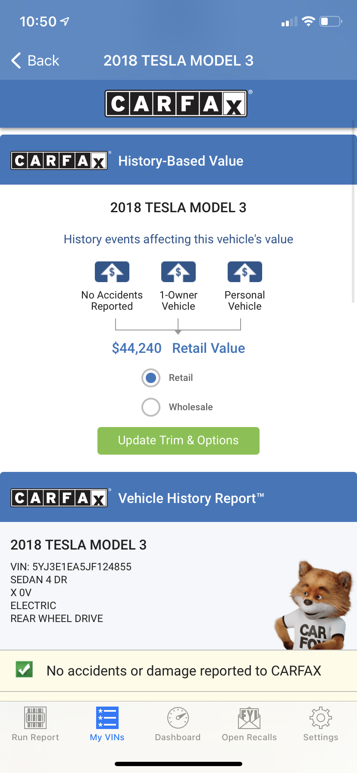Viewport: 357px width, 773px height.
Task: Tap the History-Based Value section header
Action: (181, 161)
